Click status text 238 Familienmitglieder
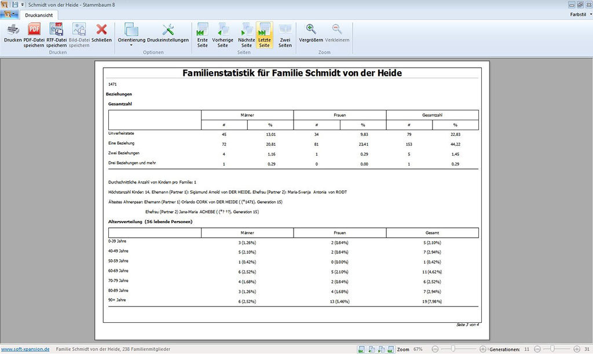 (x=147, y=349)
